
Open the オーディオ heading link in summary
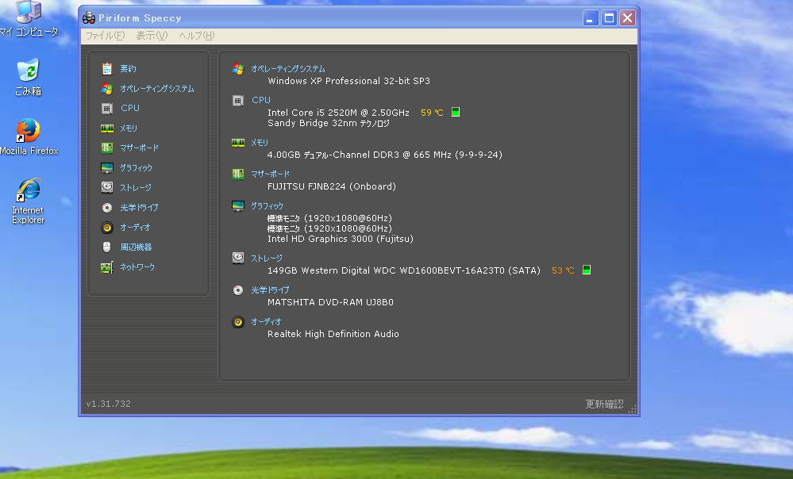[x=266, y=322]
